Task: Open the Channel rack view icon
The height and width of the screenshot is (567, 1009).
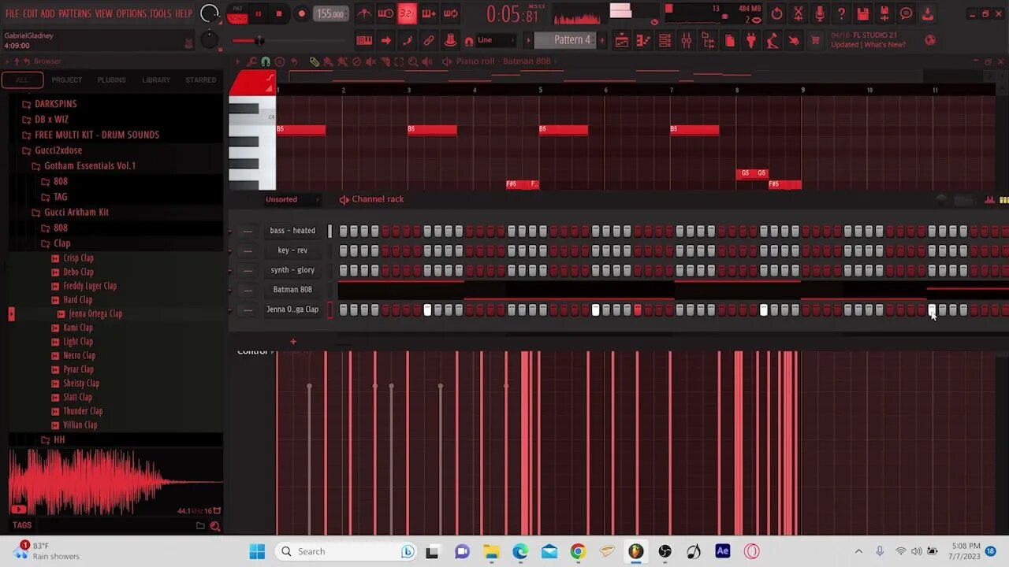Action: pos(665,40)
